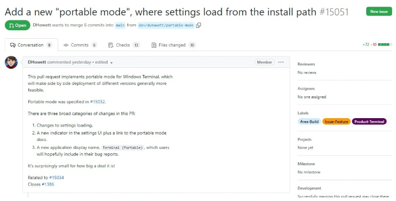This screenshot has width=396, height=201.
Task: Click the main base branch name
Action: 120,25
